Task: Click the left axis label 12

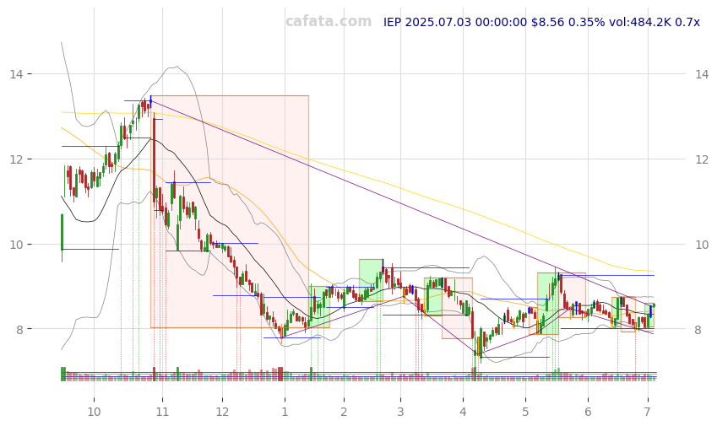Action: 15,159
